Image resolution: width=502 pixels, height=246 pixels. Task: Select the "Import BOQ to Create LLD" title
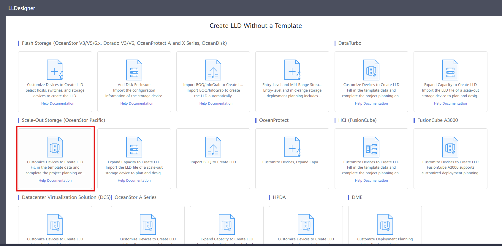[213, 162]
